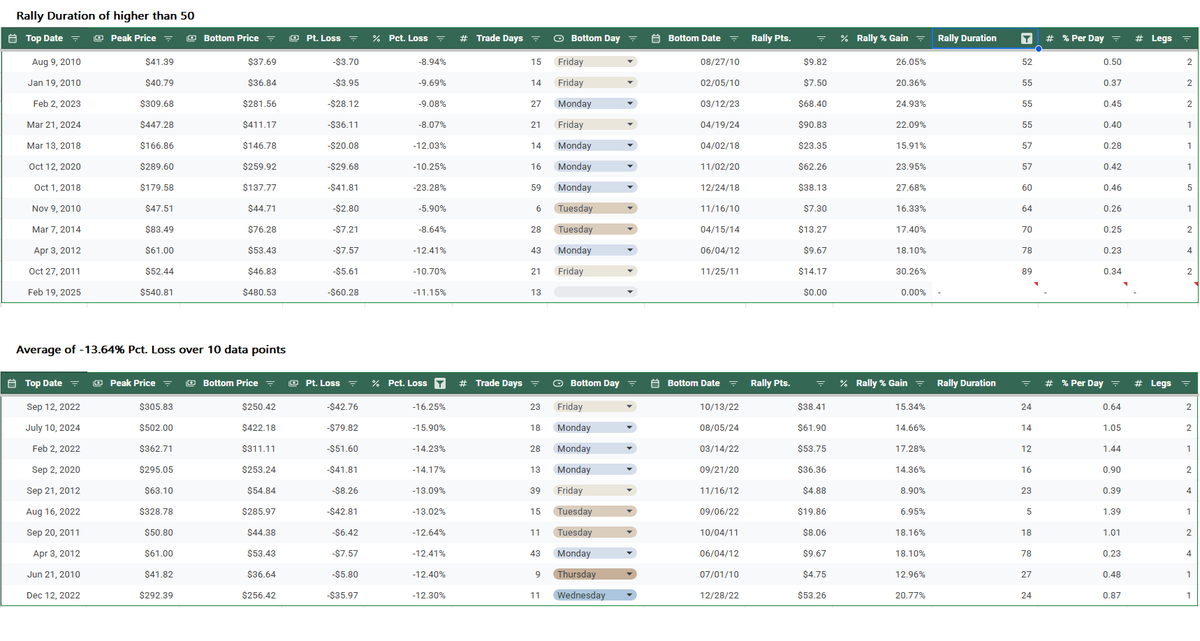Open Thursday dropdown chip in Jun 21, 2010 row
Viewport: 1200px width, 641px height.
click(x=594, y=575)
